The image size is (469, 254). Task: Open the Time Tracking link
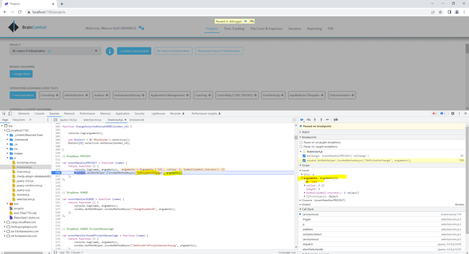point(234,29)
